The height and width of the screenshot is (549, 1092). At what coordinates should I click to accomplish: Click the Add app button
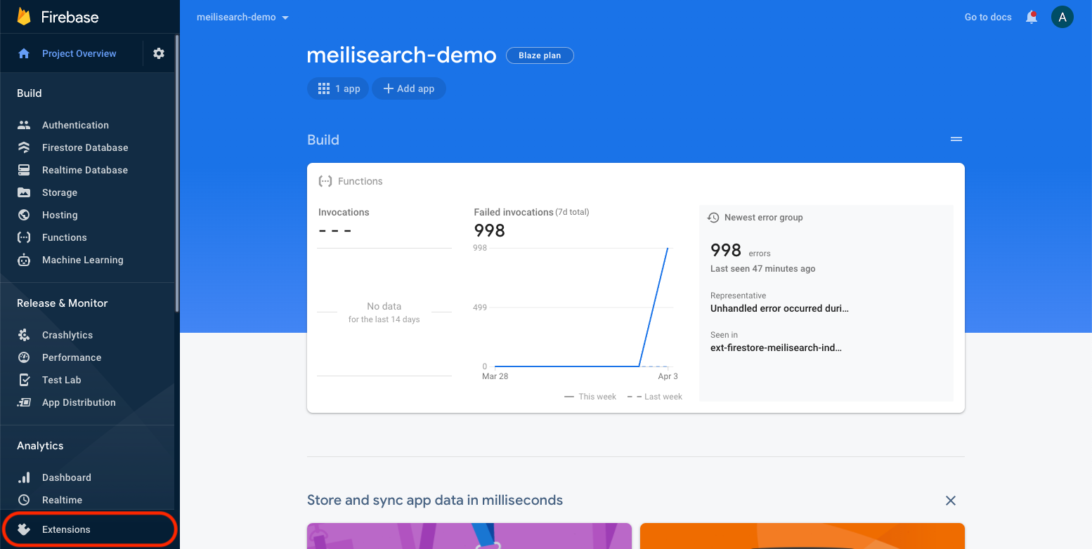pos(409,88)
